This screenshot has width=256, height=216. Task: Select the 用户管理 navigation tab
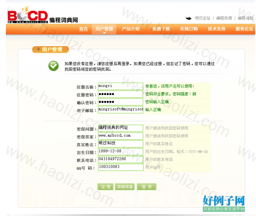pyautogui.click(x=104, y=29)
